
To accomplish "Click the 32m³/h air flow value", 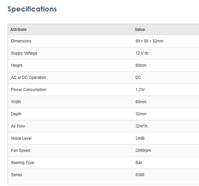I will (x=142, y=126).
